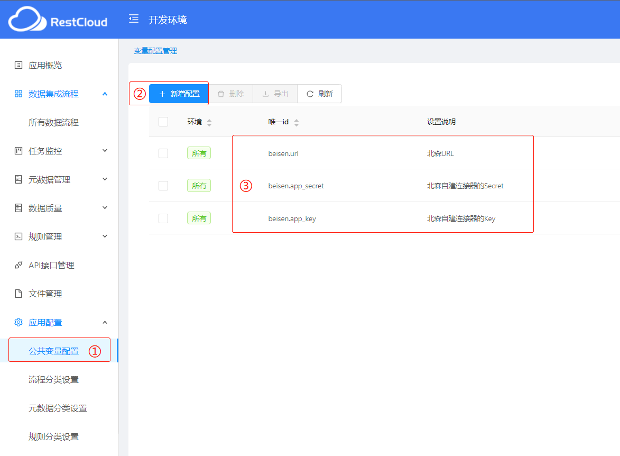Click the 规则管理 terminal icon
The image size is (620, 456).
(18, 236)
